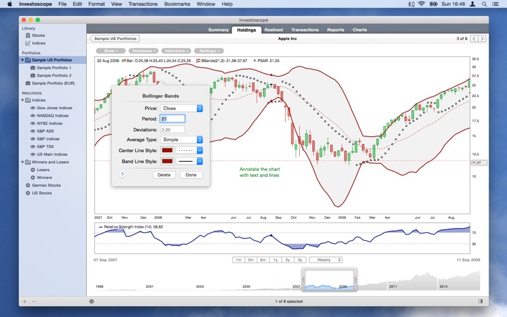Screen dimensions: 507x317
Task: Switch to the Transactions tab
Action: click(x=305, y=30)
